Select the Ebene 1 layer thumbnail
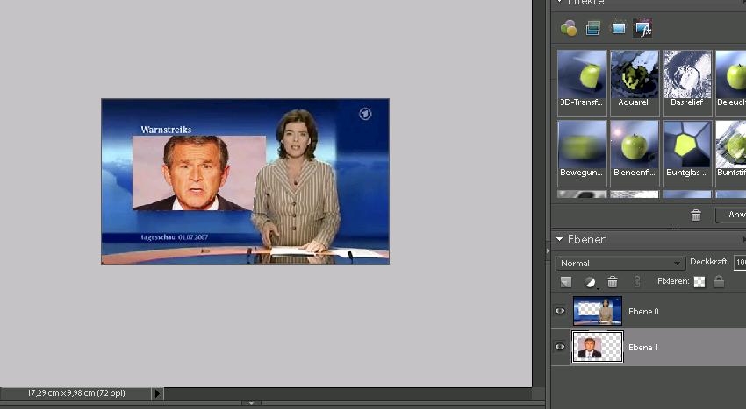The height and width of the screenshot is (409, 746). (598, 347)
